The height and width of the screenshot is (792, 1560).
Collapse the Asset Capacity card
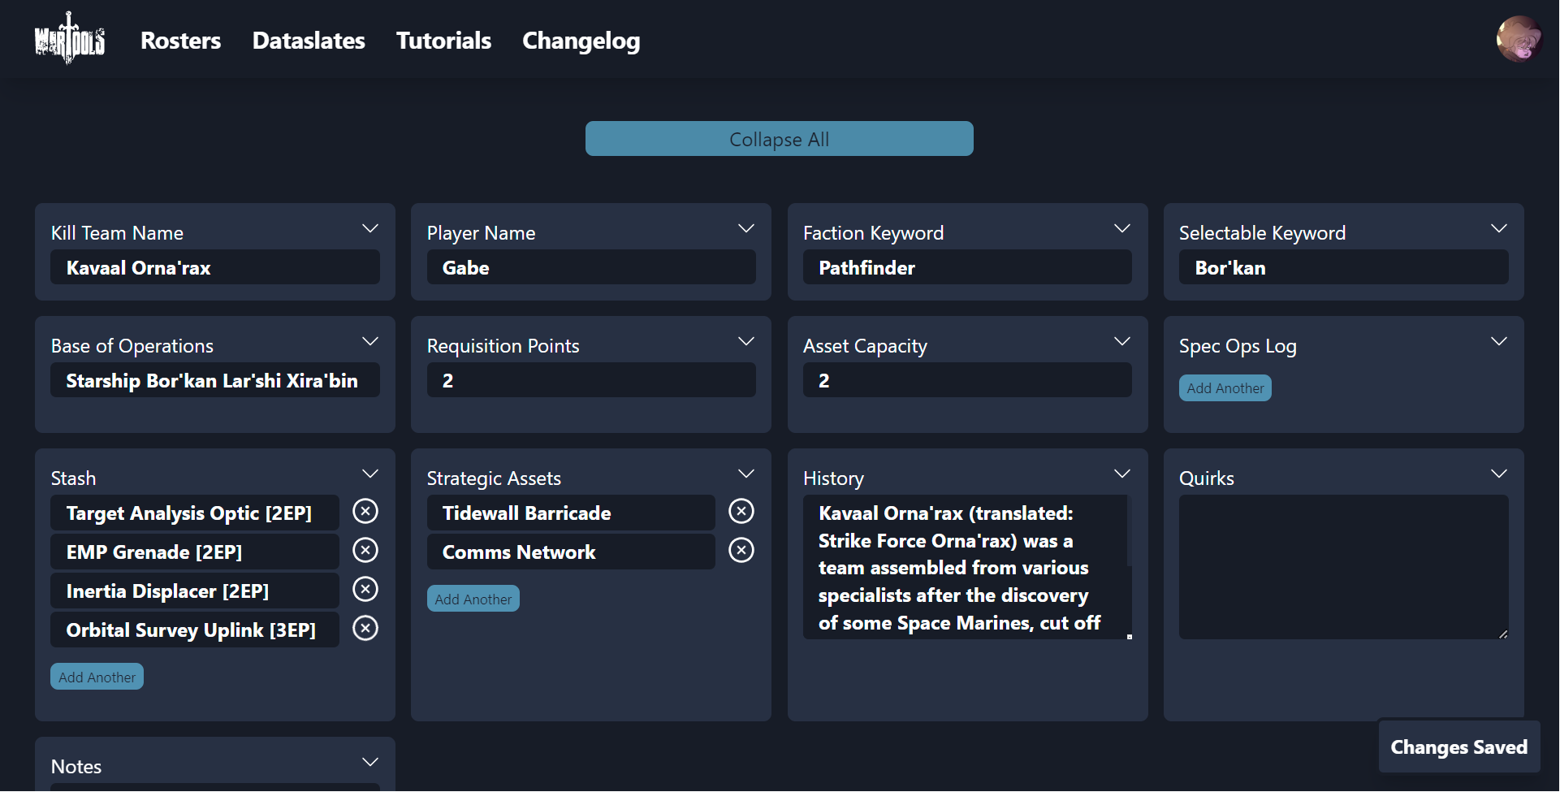pyautogui.click(x=1122, y=342)
